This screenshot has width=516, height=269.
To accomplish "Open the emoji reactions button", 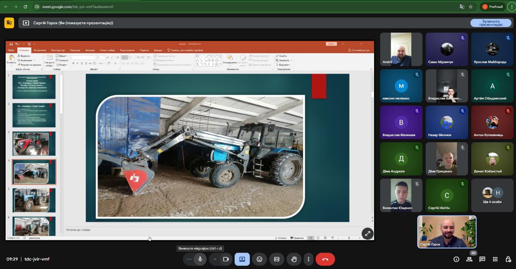I will click(x=260, y=259).
